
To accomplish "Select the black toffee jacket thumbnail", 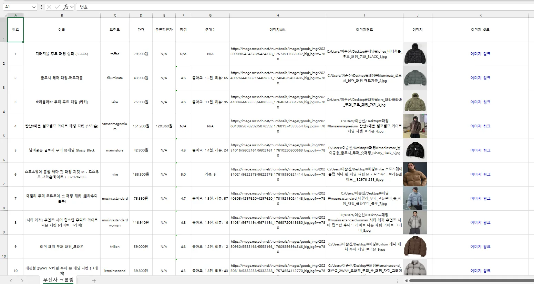I will [415, 54].
